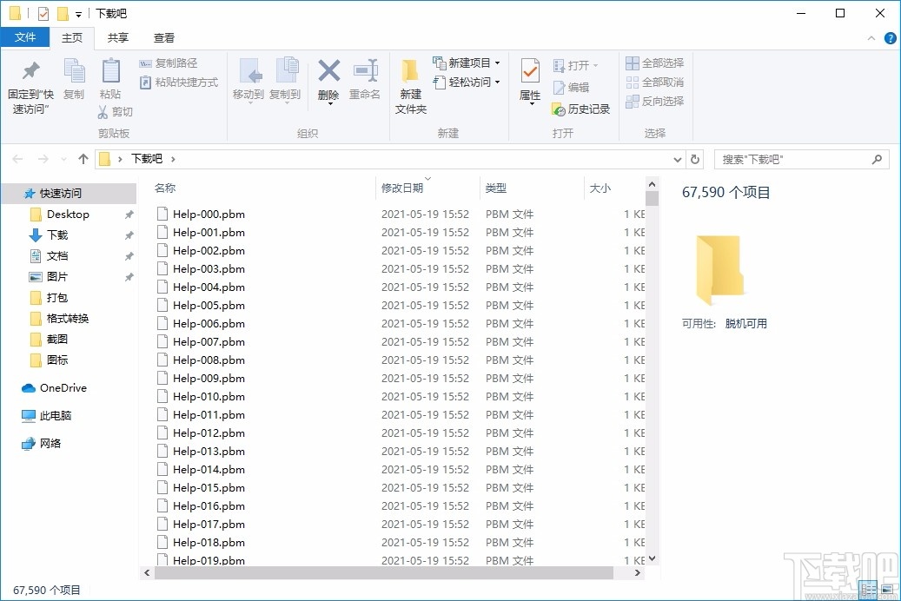View 历史记录 (History) with its icon
This screenshot has width=901, height=601.
tap(580, 109)
